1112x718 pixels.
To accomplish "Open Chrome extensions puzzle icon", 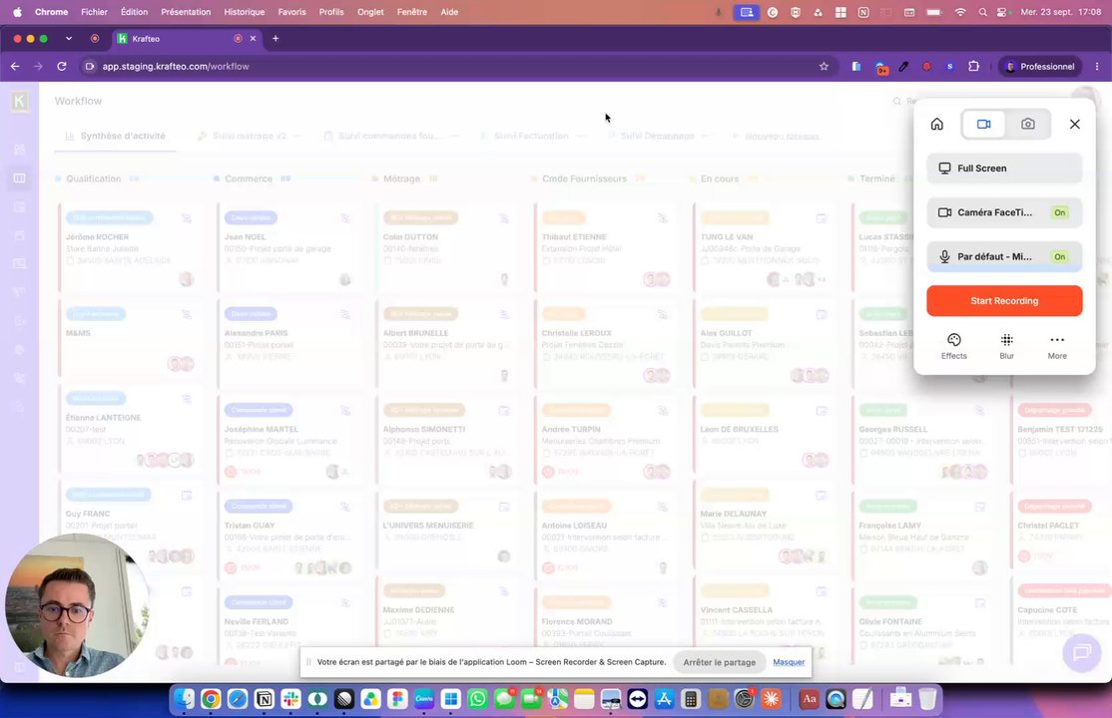I will pos(973,67).
